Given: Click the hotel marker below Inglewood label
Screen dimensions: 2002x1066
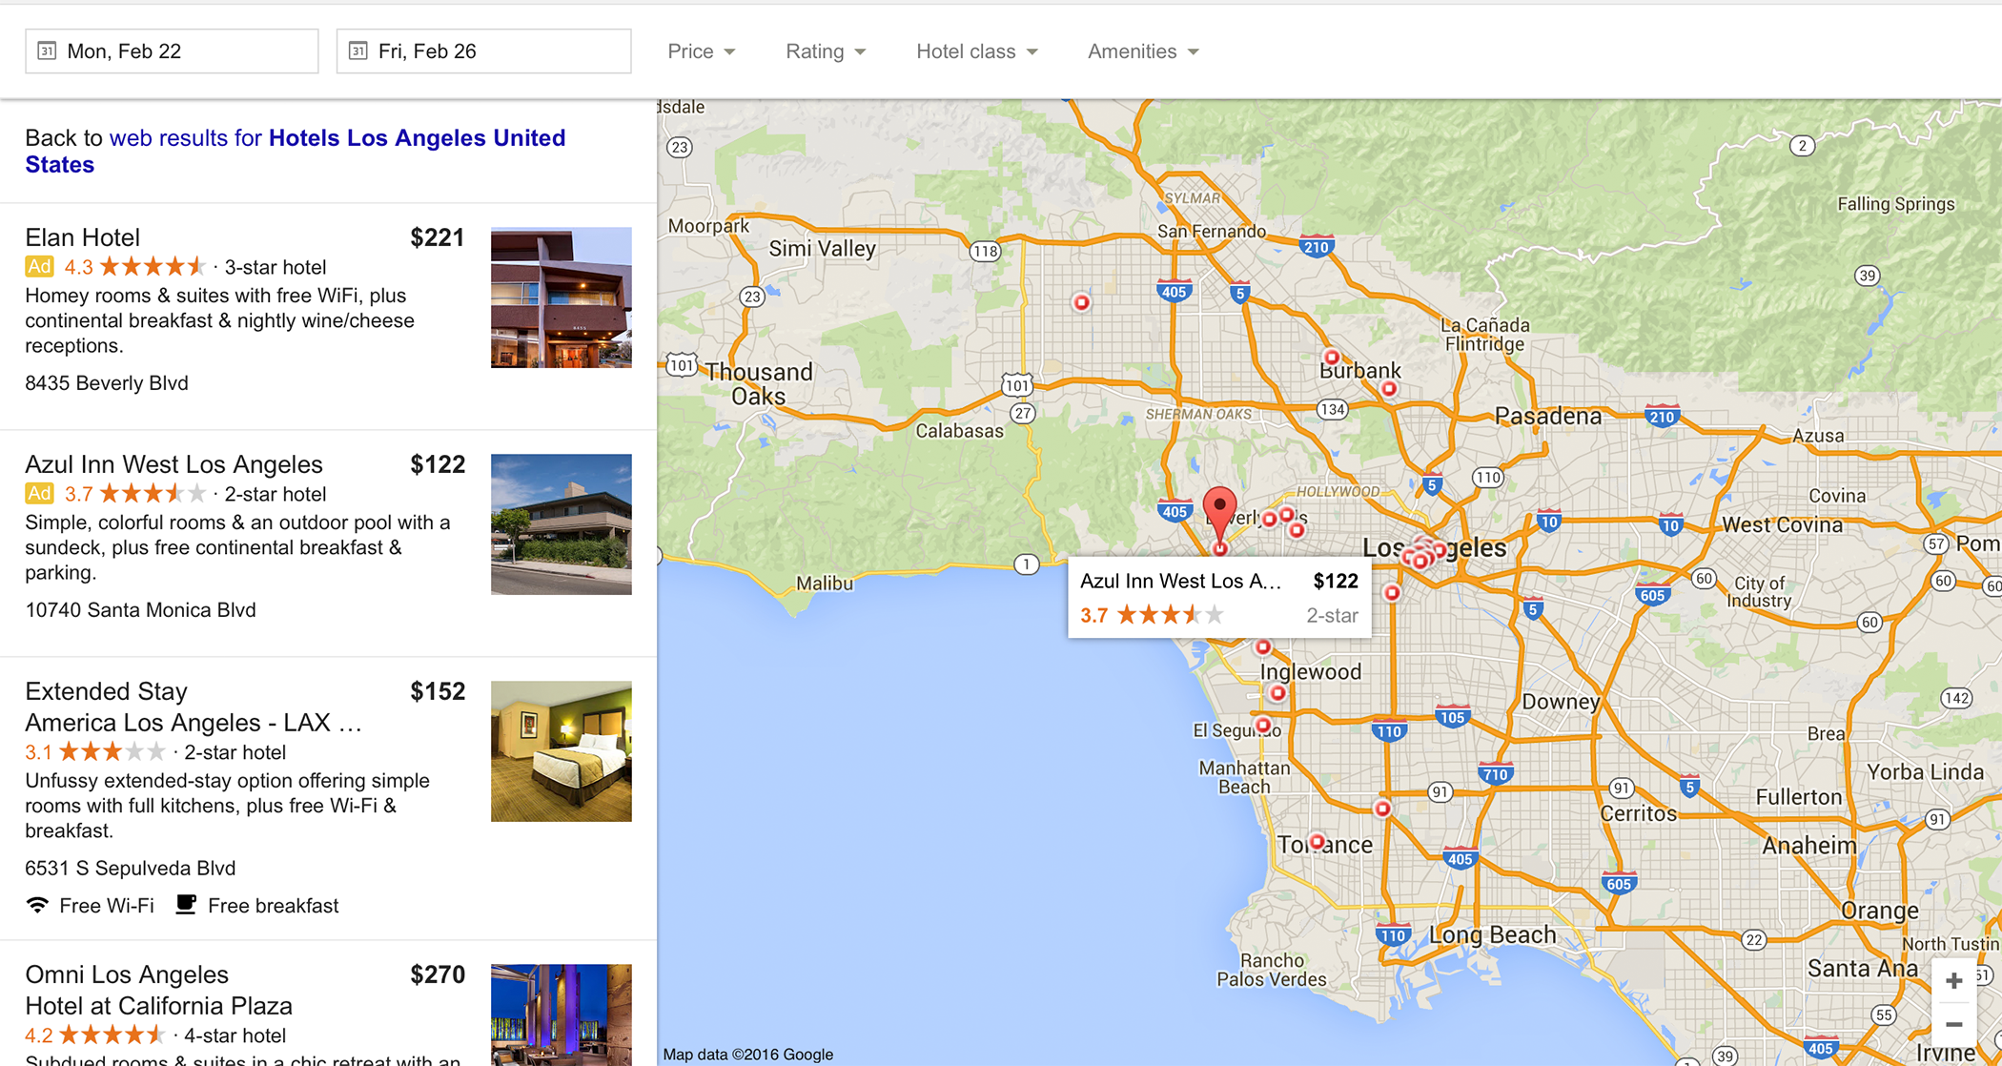Looking at the screenshot, I should click(1278, 693).
